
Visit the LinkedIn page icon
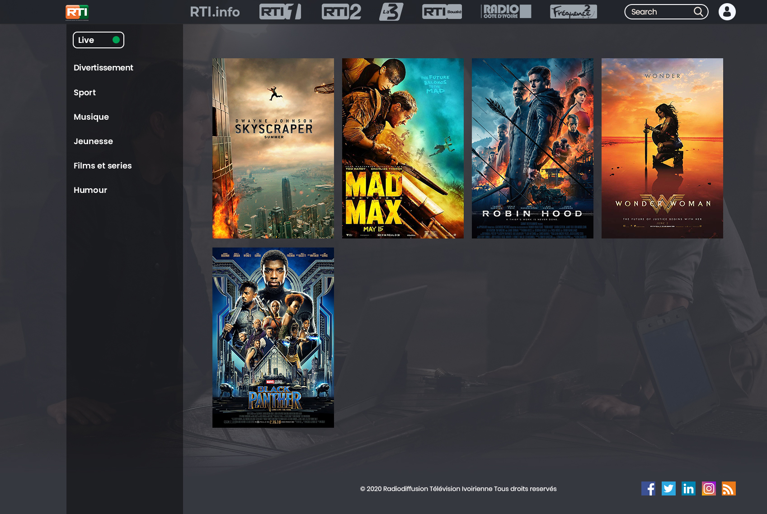click(x=688, y=489)
